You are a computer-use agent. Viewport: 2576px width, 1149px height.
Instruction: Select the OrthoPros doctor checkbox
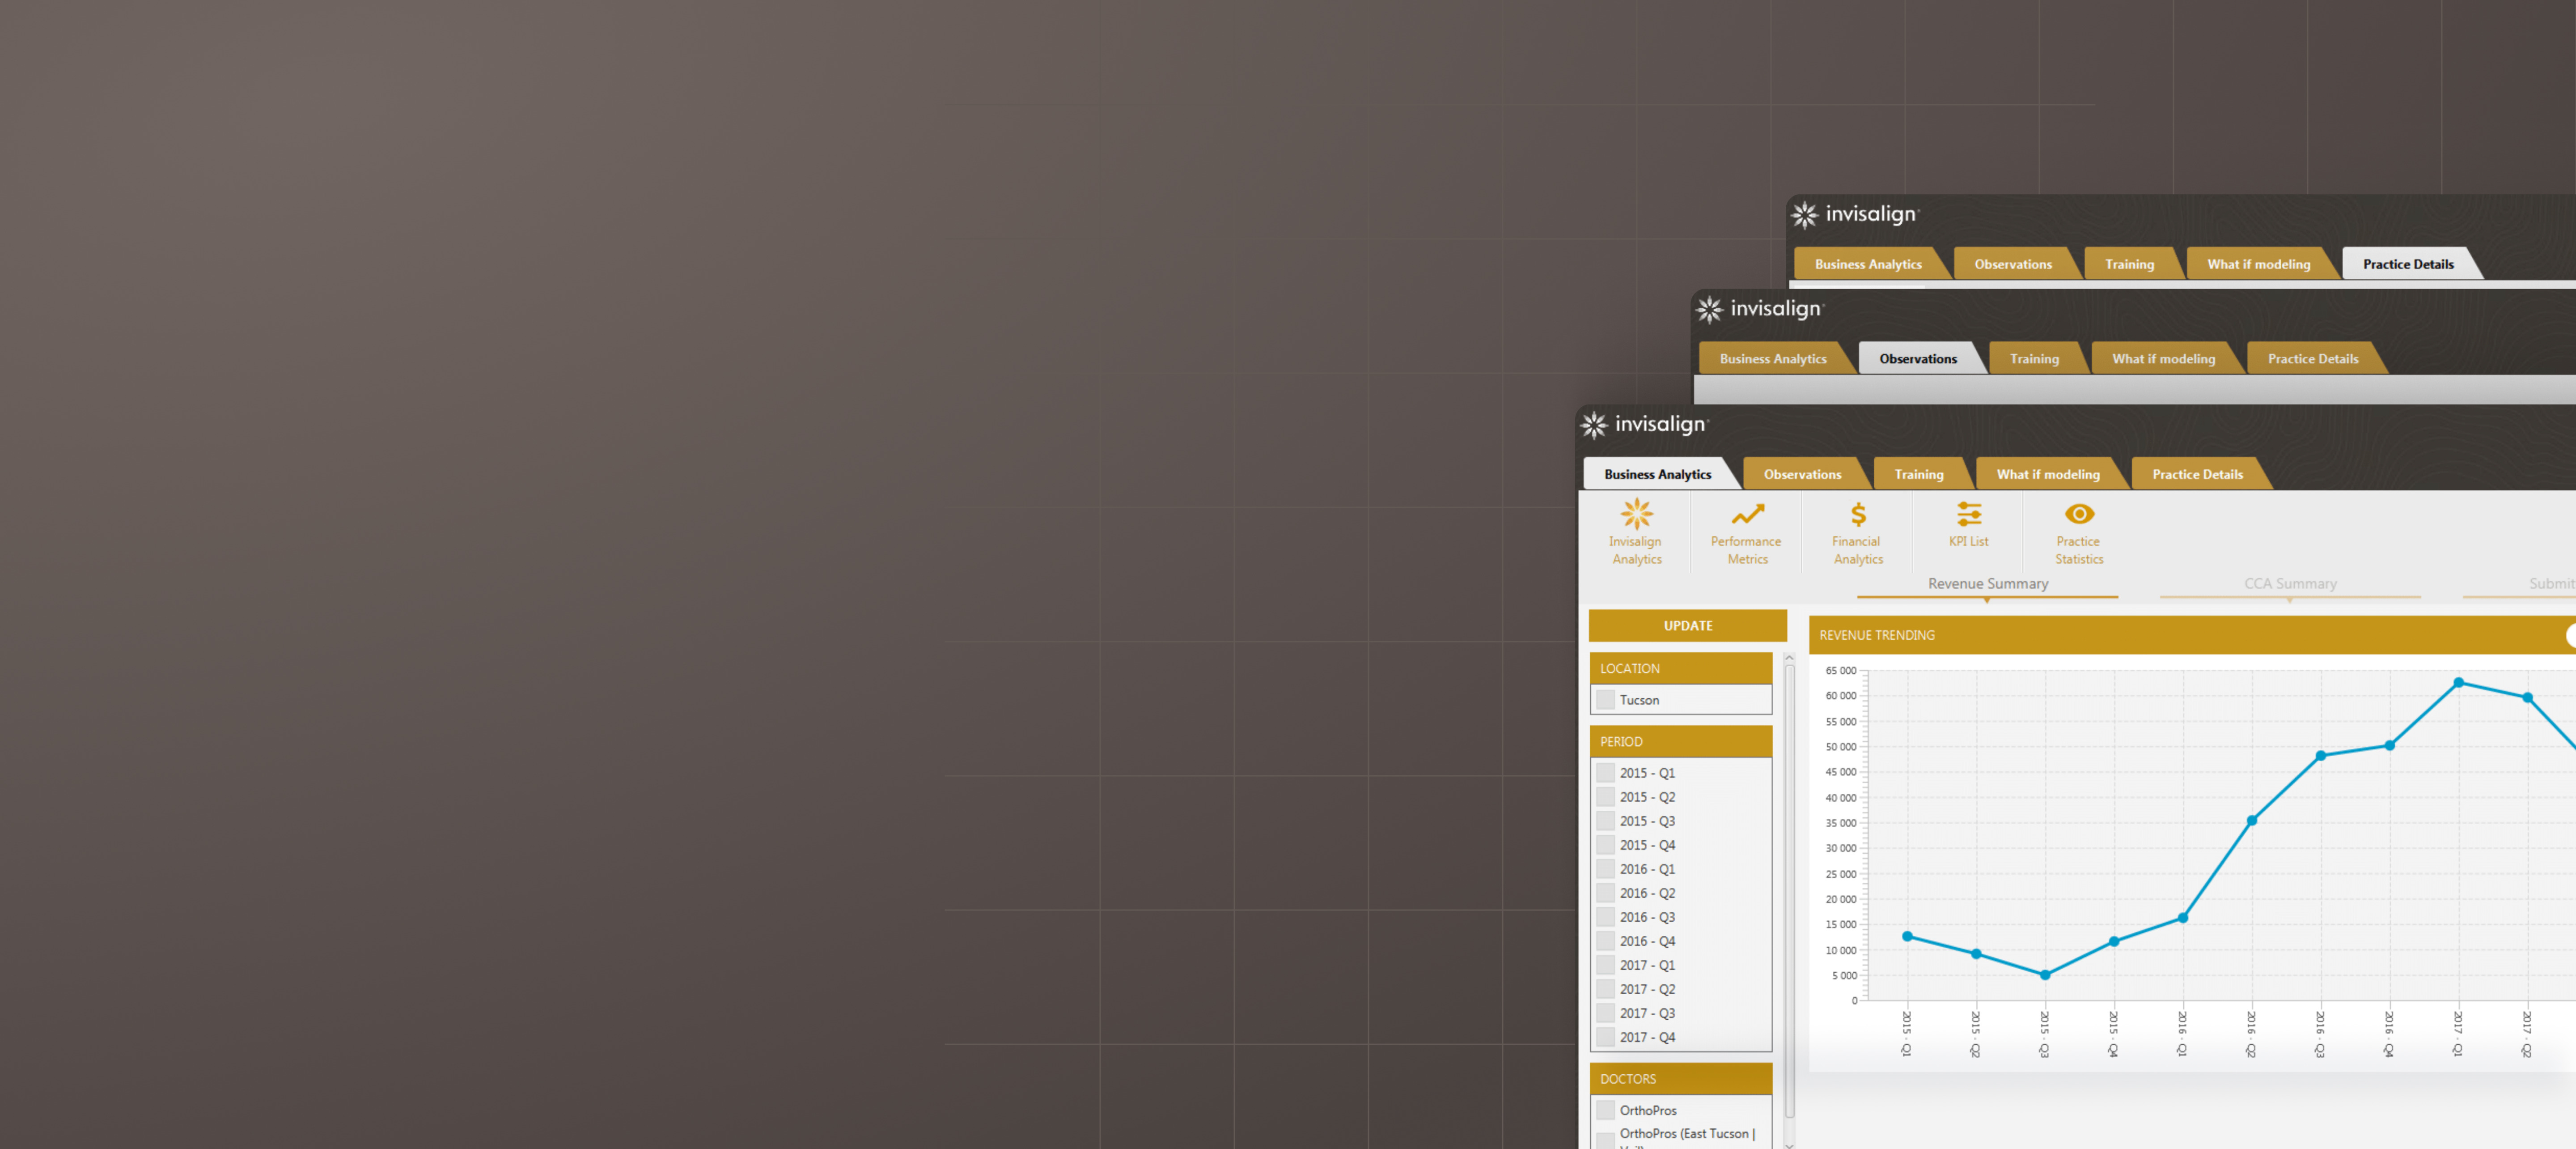pos(1605,1110)
